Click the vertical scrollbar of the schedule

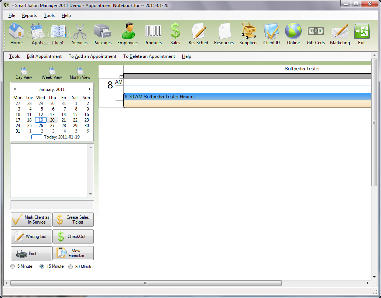374,122
